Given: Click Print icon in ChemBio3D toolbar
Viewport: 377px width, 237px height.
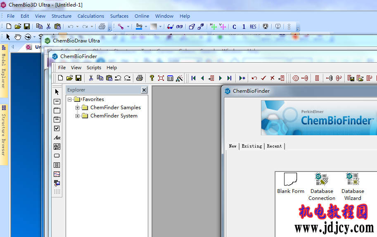Looking at the screenshot, I should [x=102, y=26].
